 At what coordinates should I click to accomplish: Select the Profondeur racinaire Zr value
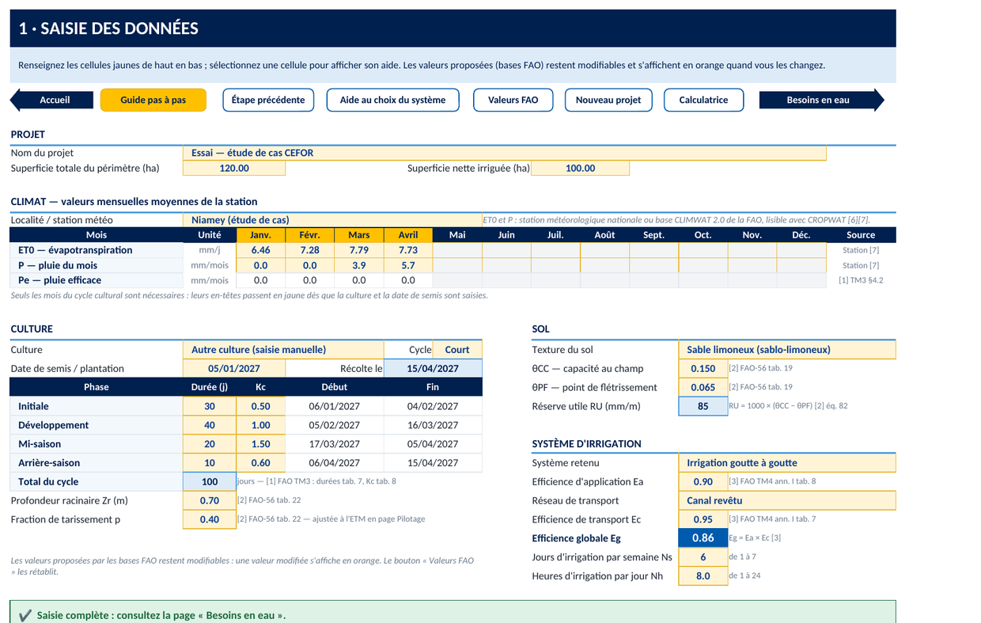(x=210, y=500)
